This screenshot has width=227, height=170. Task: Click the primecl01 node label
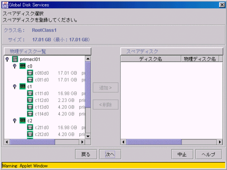click(x=30, y=59)
